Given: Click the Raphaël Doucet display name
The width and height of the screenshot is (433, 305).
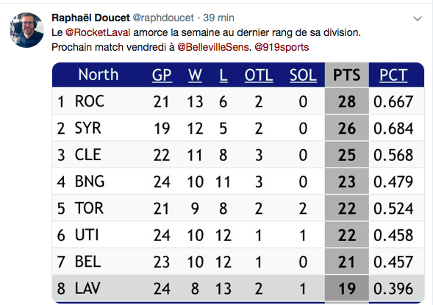Looking at the screenshot, I should click(90, 18).
